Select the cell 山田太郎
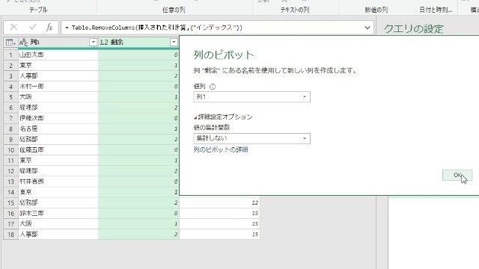Screen dimensions: 479x269 pyautogui.click(x=58, y=55)
